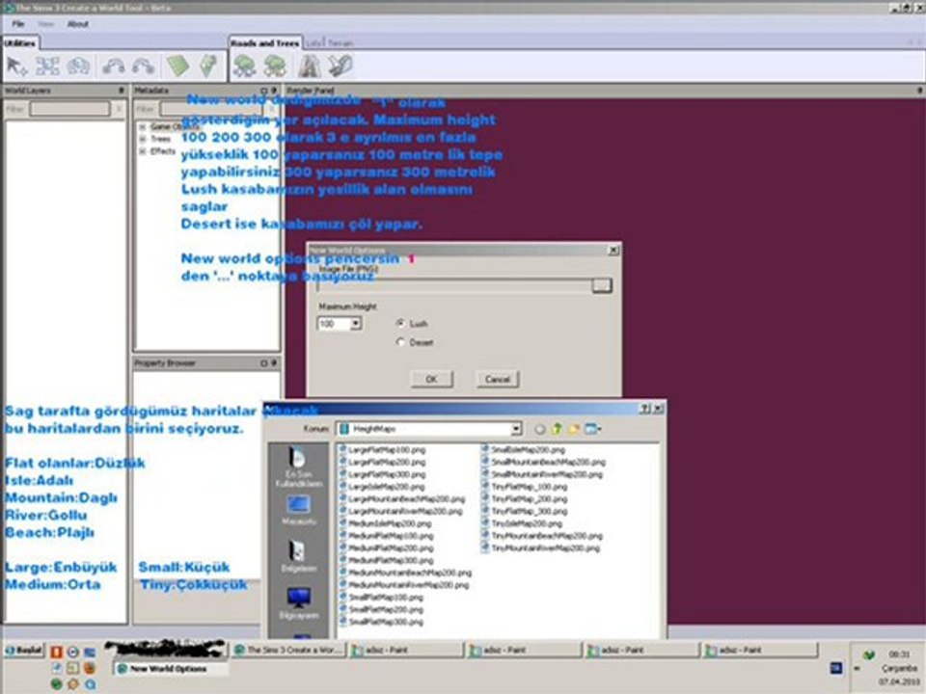926x694 pixels.
Task: Select the Lush radio button
Action: tap(400, 323)
